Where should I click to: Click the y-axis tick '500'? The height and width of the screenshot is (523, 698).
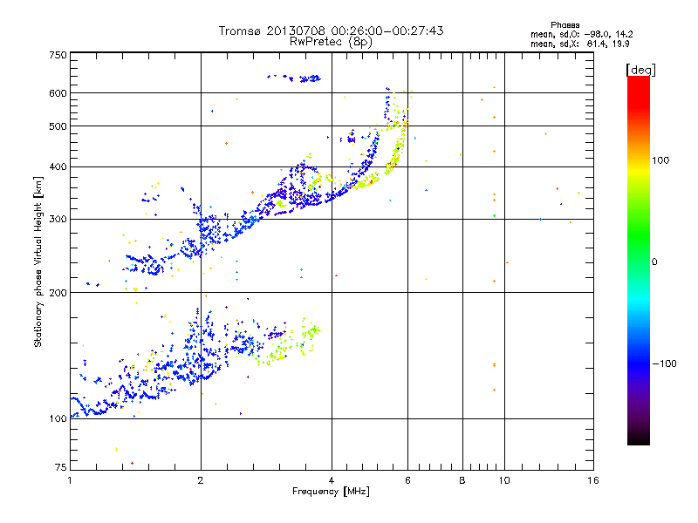coord(58,126)
